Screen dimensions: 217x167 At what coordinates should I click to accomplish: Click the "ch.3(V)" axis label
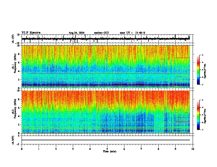(13, 140)
